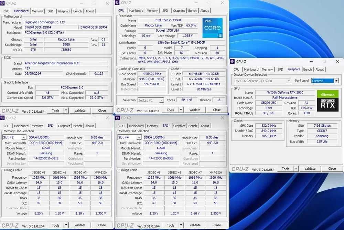Click the 'Palit Microsystems' board manufacturer value
The image size is (344, 230).
pyautogui.click(x=285, y=97)
